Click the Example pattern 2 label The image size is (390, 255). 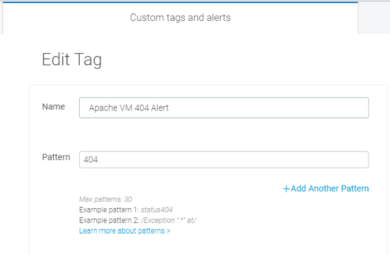110,220
